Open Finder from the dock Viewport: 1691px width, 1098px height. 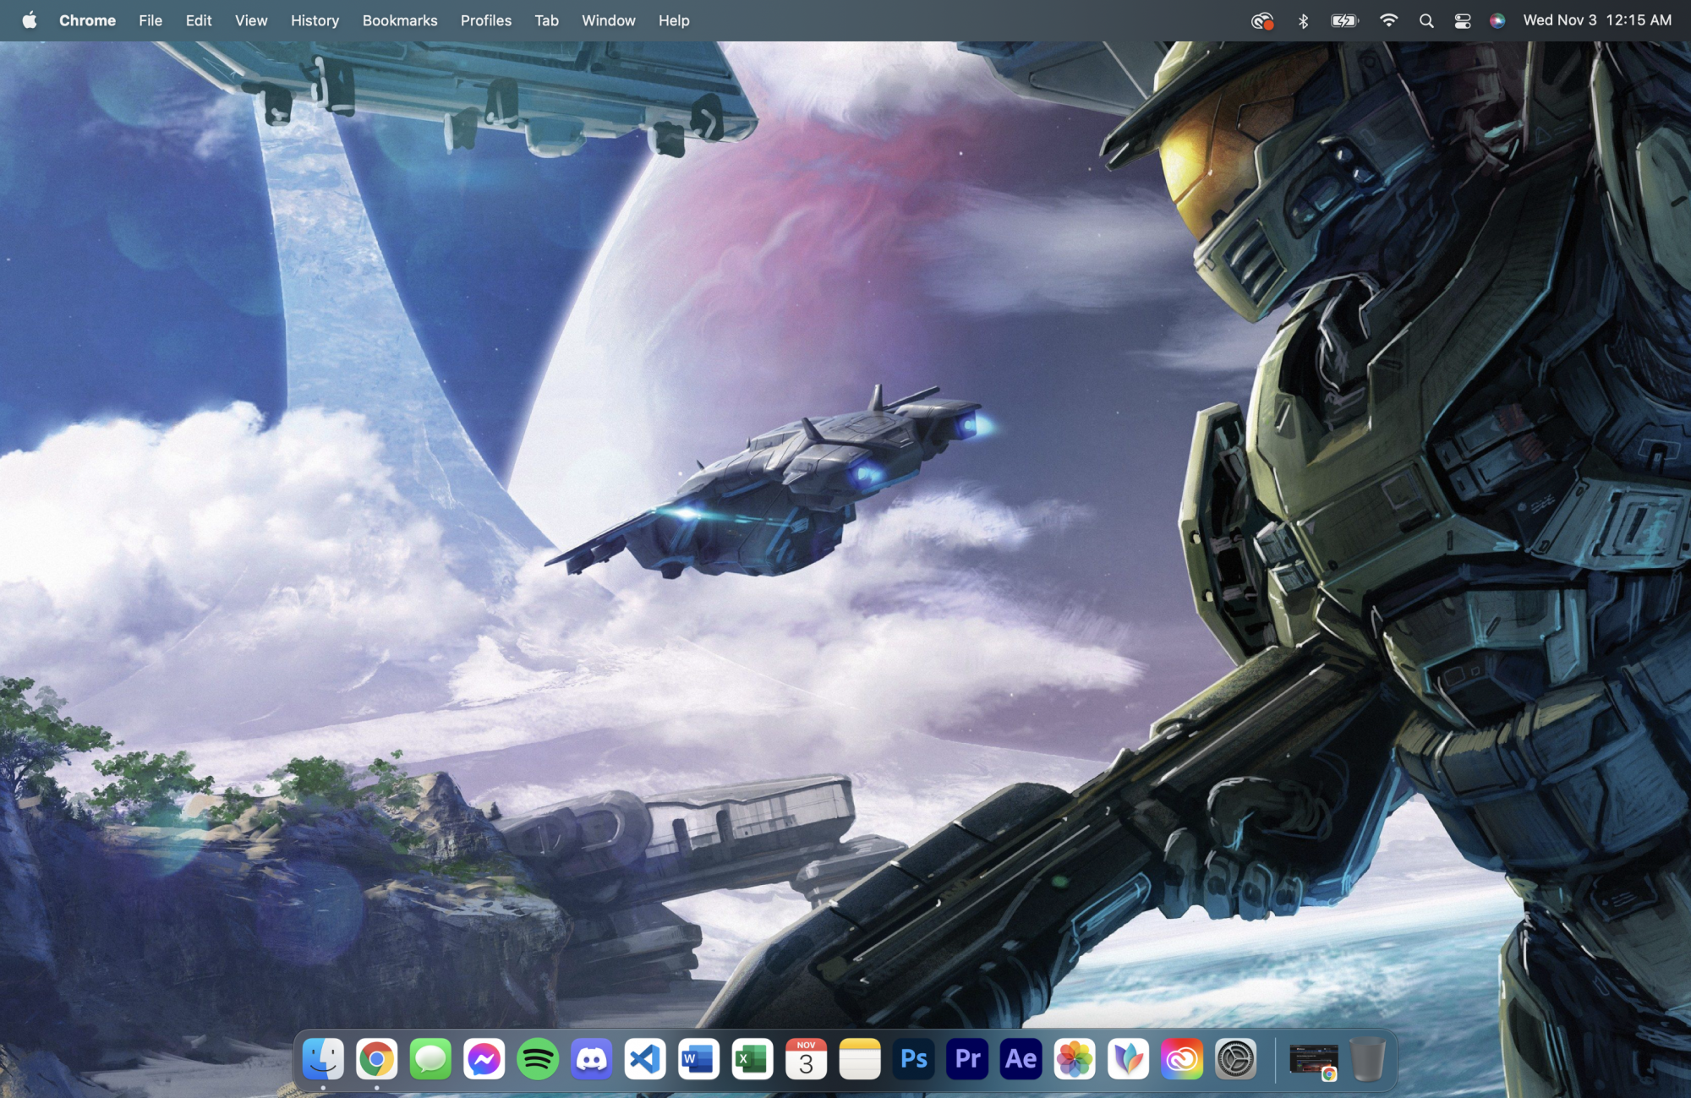(323, 1058)
